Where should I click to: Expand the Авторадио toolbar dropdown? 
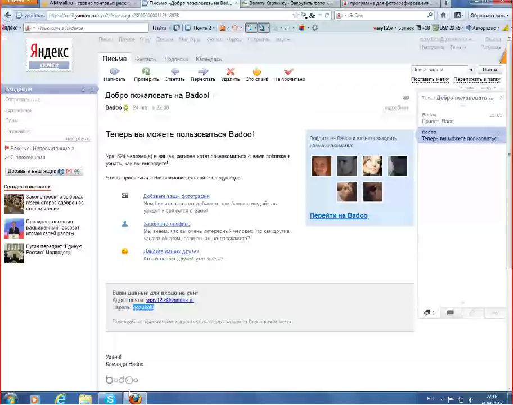pos(498,28)
